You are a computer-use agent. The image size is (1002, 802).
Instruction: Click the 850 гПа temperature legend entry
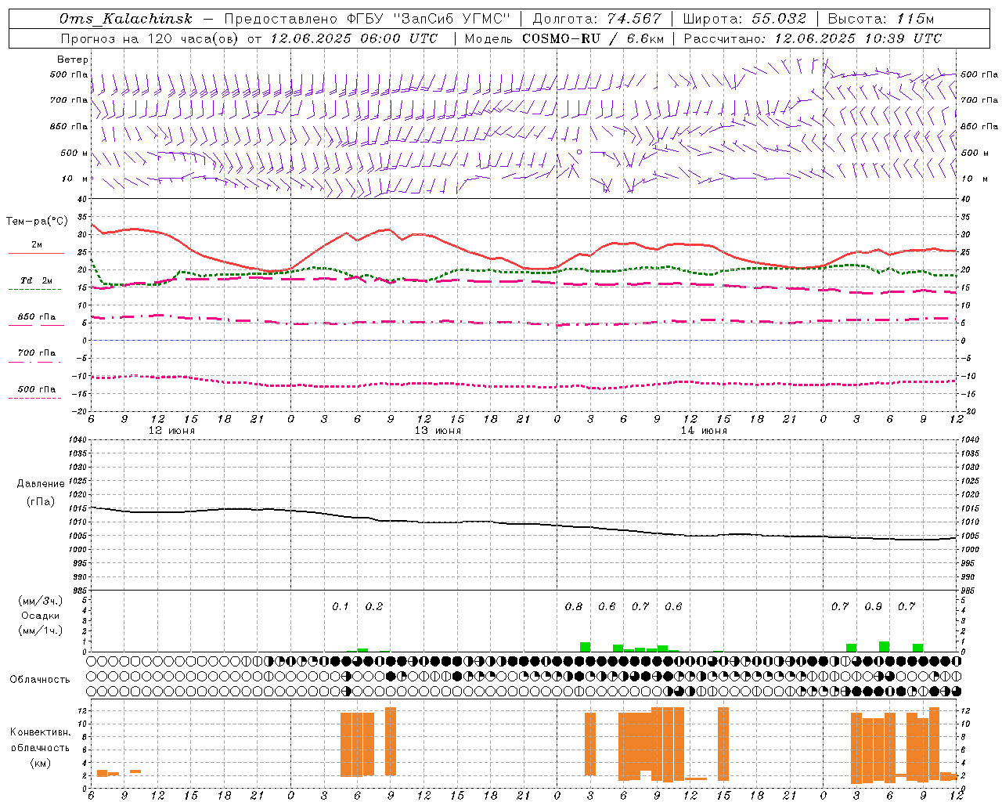point(36,317)
